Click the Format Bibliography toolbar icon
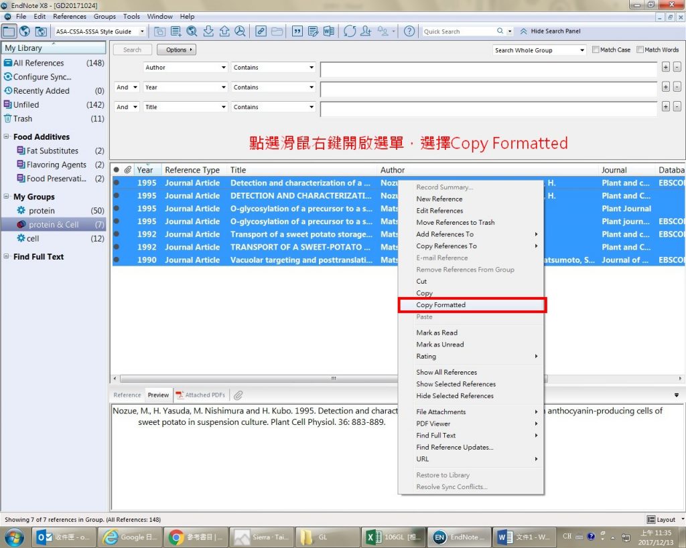 point(313,31)
